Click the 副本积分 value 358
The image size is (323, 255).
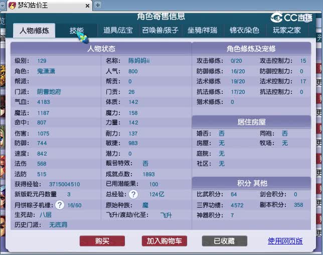point(298,205)
